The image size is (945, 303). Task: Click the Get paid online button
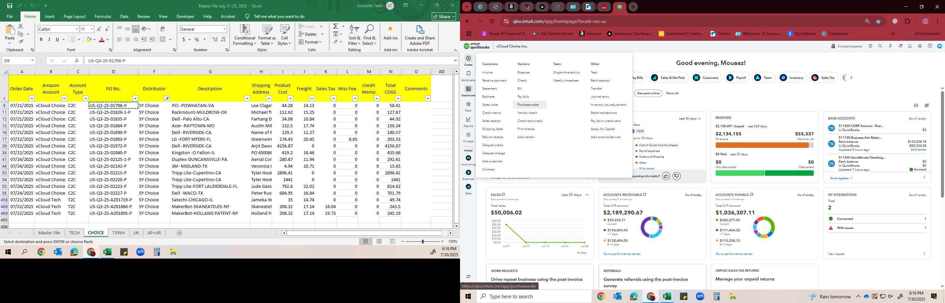[x=648, y=94]
